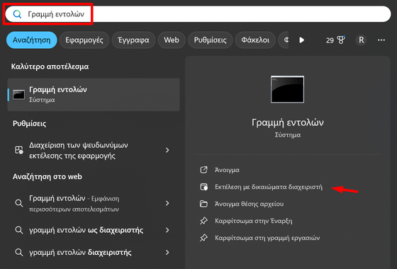Image resolution: width=397 pixels, height=269 pixels.
Task: Click the Άνοιγμα open icon
Action: point(204,170)
